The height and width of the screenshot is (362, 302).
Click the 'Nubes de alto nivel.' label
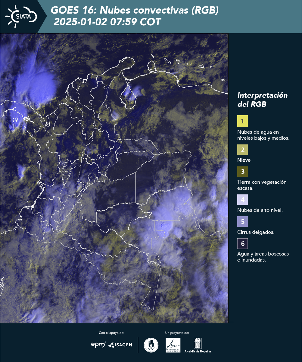coord(260,210)
